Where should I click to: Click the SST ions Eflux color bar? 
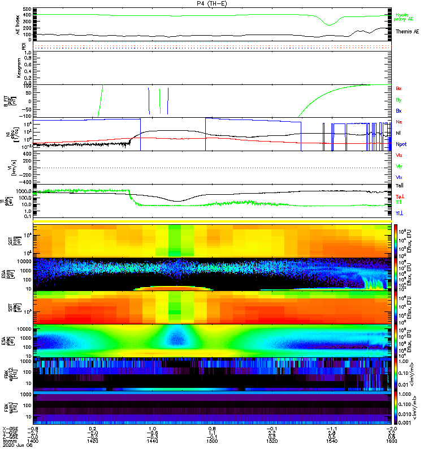point(396,241)
